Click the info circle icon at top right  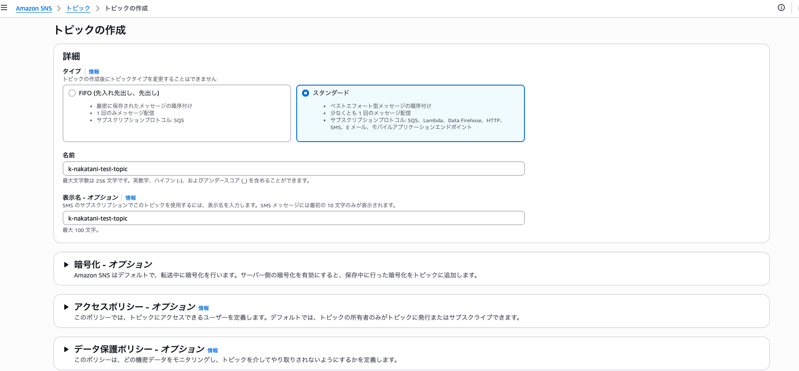tap(781, 8)
